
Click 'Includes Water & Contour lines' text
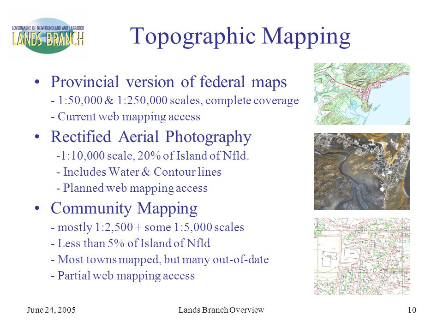[139, 172]
